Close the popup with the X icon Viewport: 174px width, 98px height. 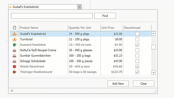(x=12, y=91)
